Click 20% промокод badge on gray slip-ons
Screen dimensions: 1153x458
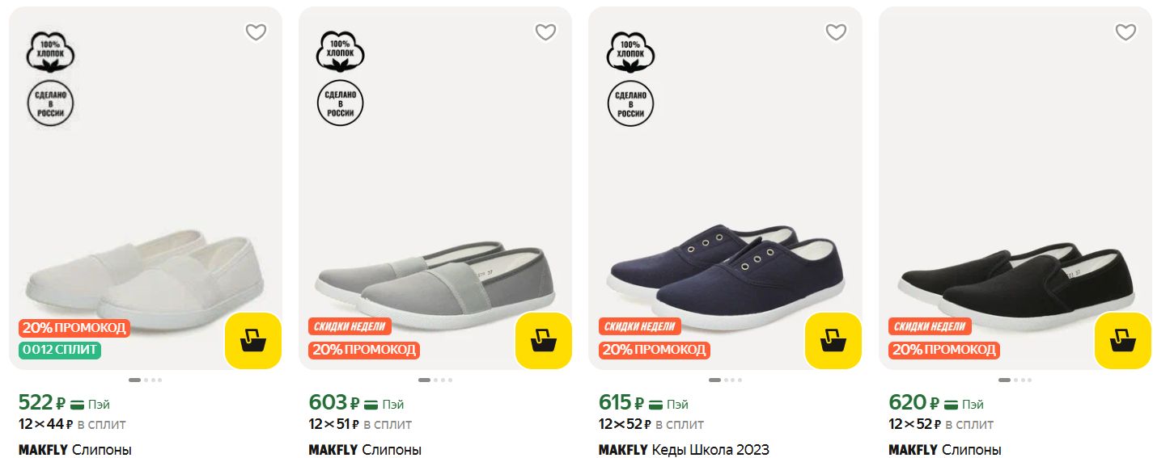click(363, 350)
